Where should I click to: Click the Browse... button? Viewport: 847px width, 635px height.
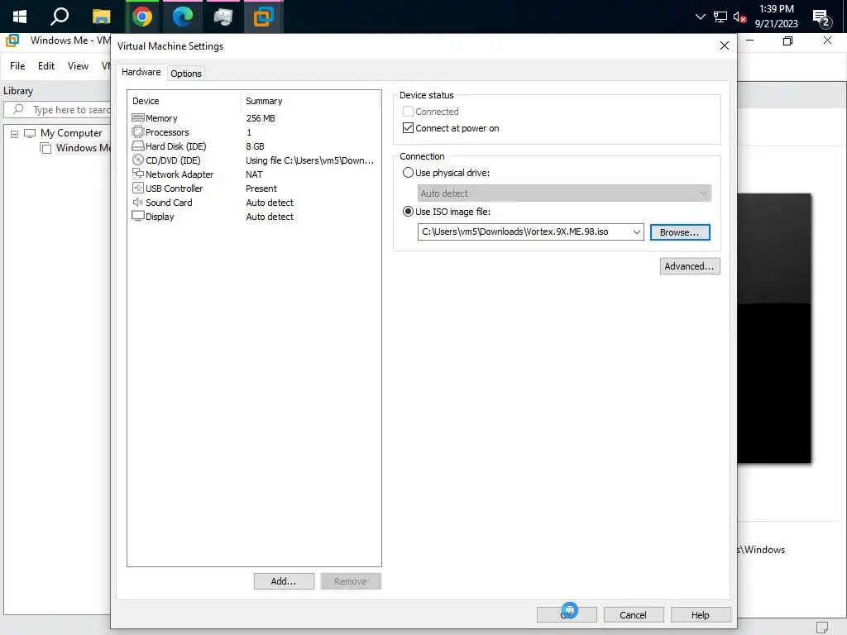[x=680, y=232]
